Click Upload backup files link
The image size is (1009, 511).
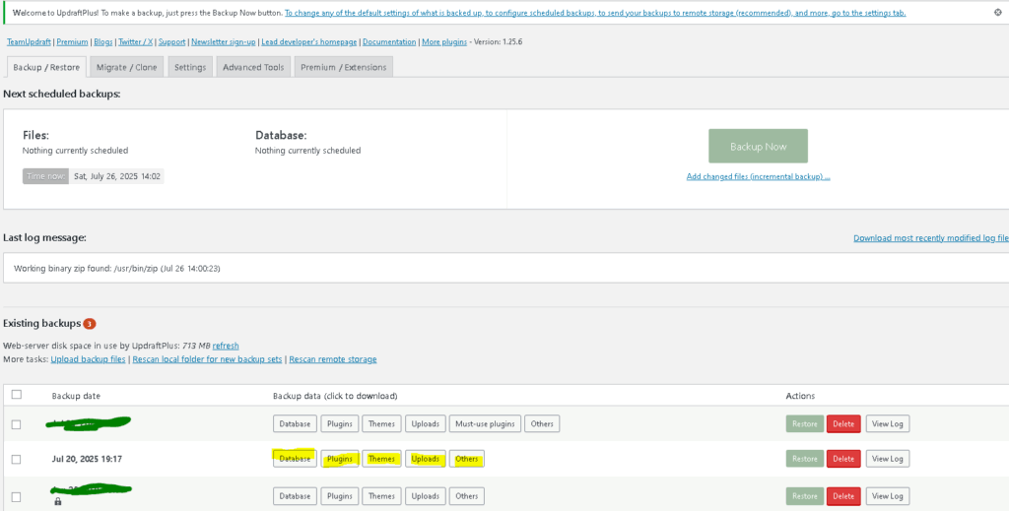(88, 359)
